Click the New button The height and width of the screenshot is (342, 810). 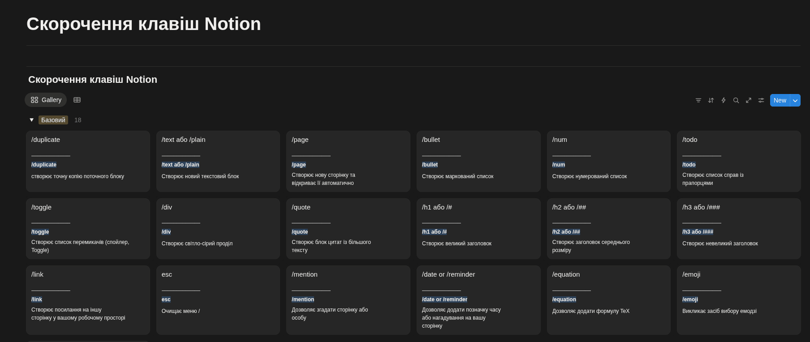[x=780, y=100]
